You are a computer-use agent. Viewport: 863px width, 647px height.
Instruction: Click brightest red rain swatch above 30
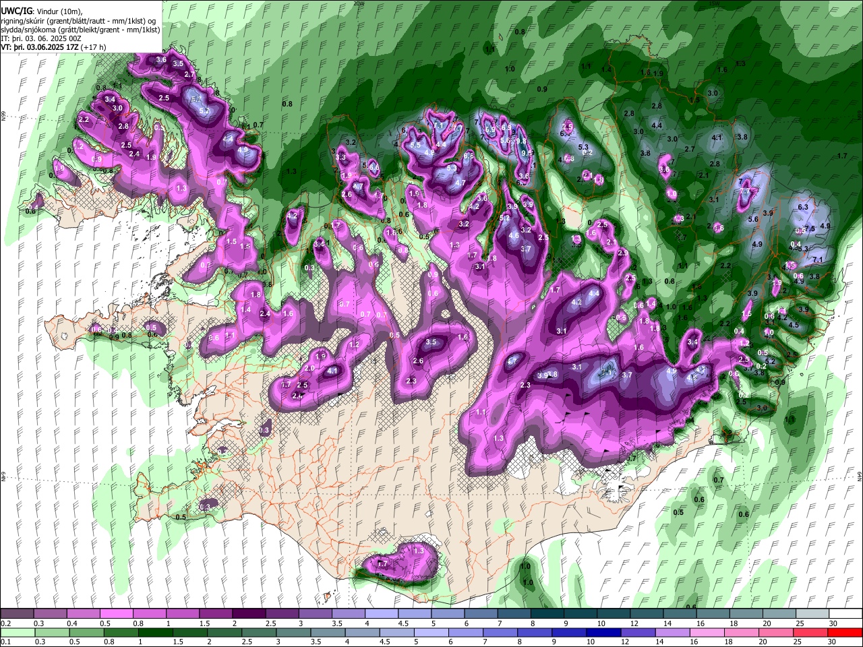pyautogui.click(x=845, y=633)
